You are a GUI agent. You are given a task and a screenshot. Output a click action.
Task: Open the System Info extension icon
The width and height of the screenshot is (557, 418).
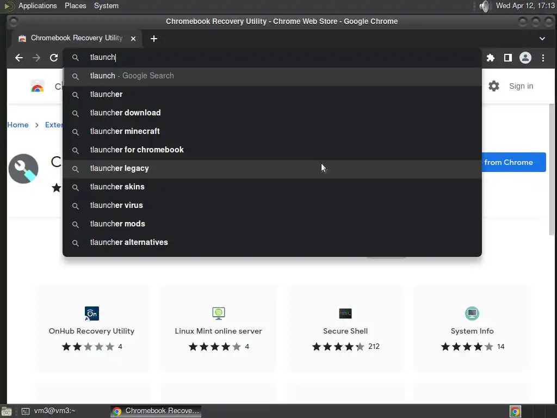pos(472,313)
